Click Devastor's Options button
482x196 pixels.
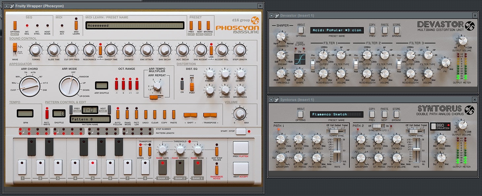[301, 30]
